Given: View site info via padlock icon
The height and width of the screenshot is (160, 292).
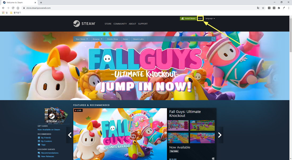Looking at the screenshot, I should click(x=24, y=8).
